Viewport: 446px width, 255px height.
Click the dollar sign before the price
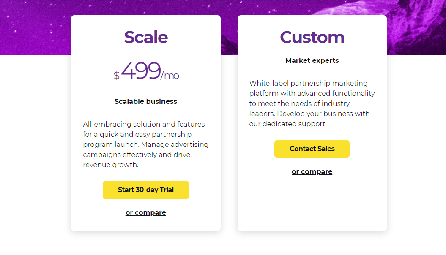[x=116, y=75]
